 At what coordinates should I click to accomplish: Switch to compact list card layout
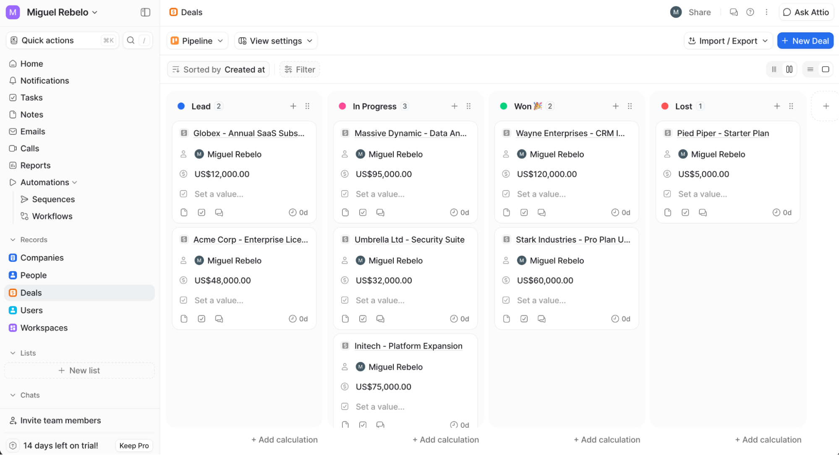click(x=810, y=69)
